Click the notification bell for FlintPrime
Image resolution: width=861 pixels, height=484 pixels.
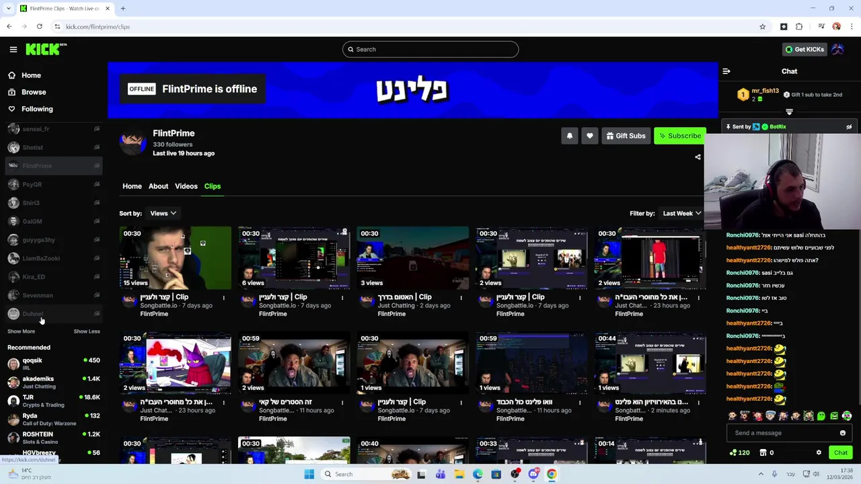(x=570, y=136)
